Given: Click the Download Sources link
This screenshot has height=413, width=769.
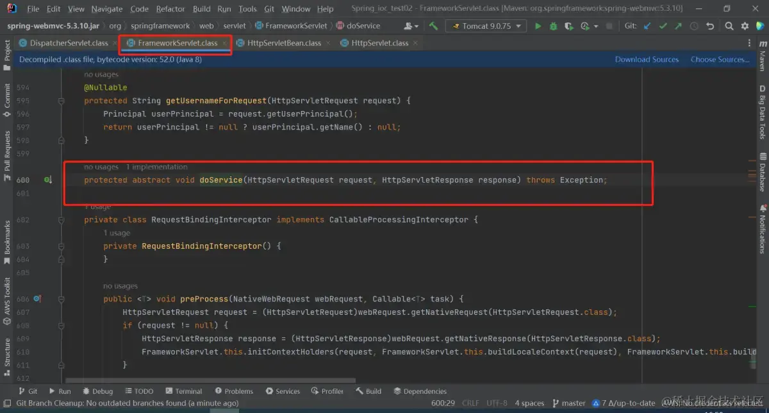Looking at the screenshot, I should coord(647,60).
